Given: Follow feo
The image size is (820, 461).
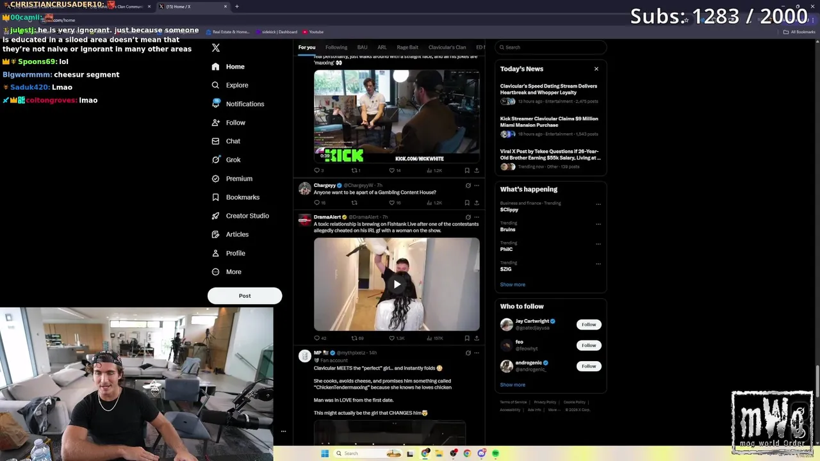Looking at the screenshot, I should 589,345.
